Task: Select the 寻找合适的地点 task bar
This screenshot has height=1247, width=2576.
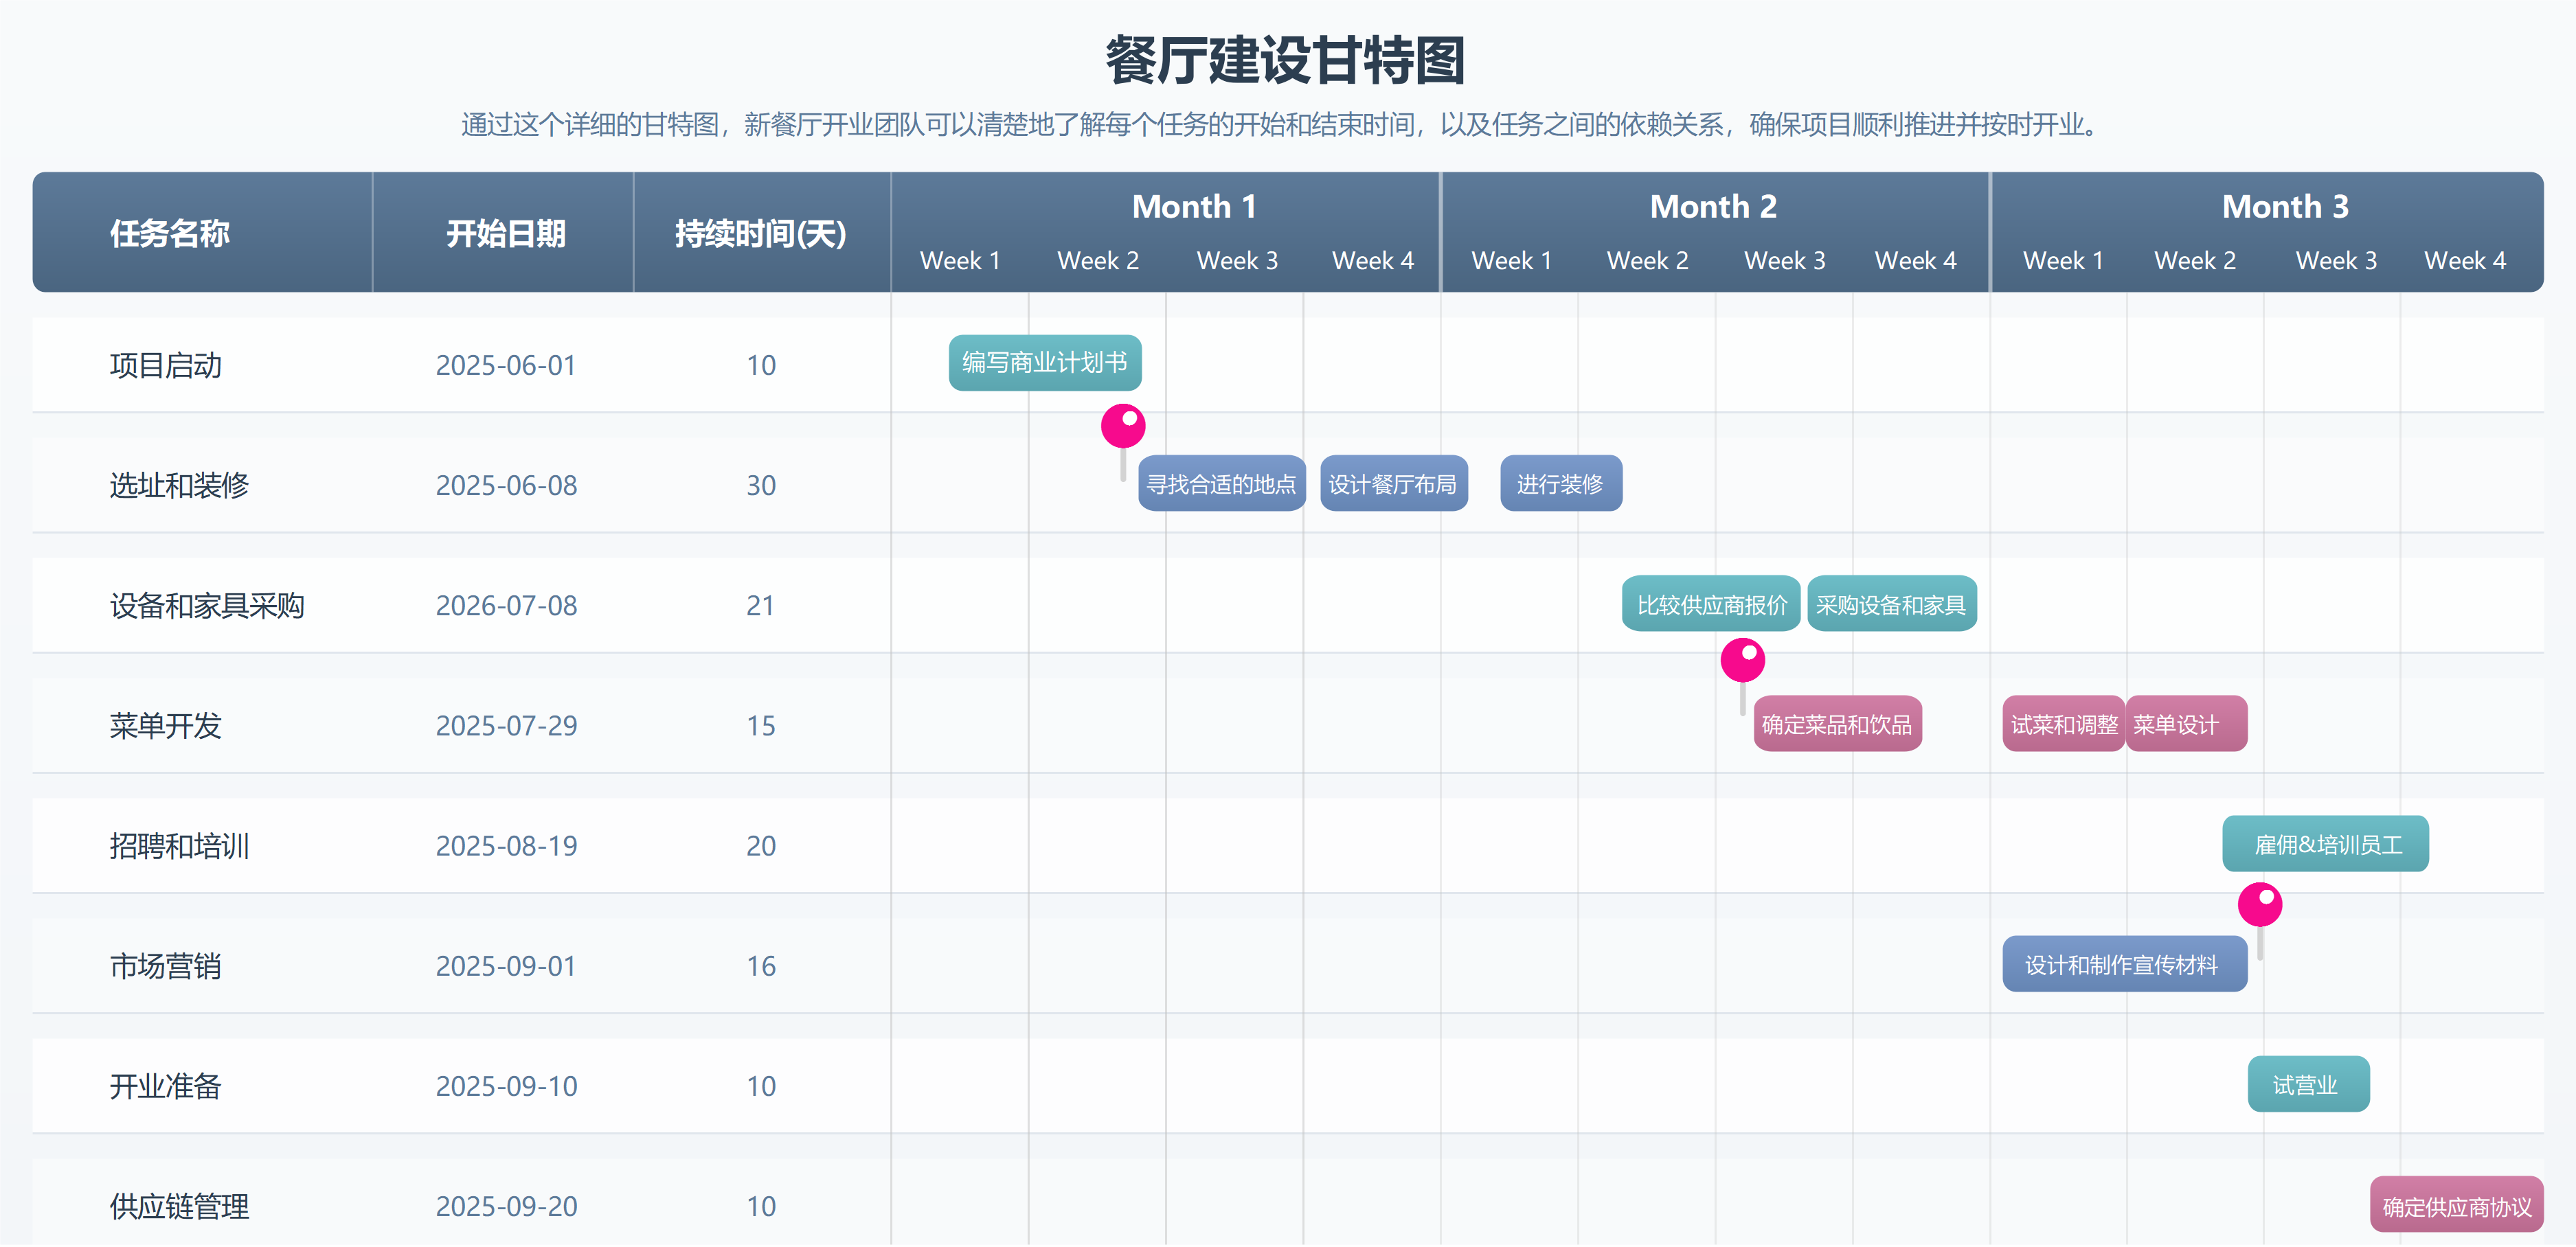Action: [x=1220, y=484]
